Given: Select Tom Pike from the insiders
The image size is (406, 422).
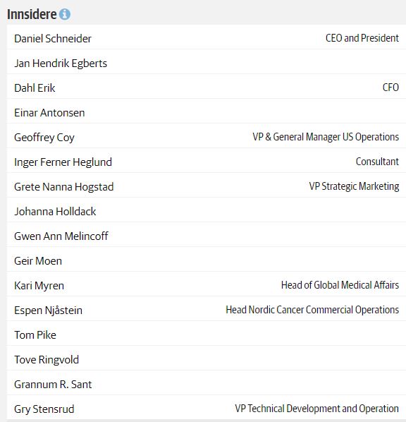Looking at the screenshot, I should tap(207, 334).
